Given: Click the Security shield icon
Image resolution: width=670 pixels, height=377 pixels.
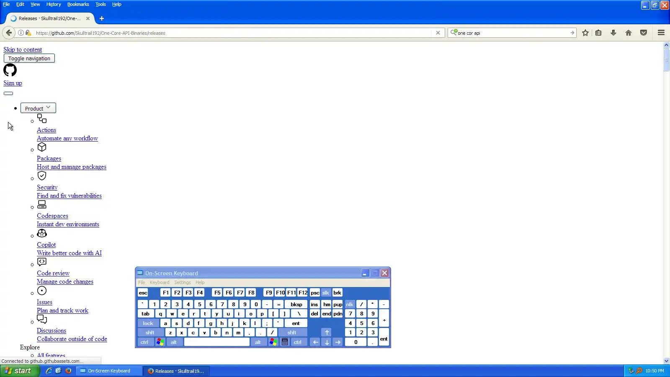Looking at the screenshot, I should point(42,176).
